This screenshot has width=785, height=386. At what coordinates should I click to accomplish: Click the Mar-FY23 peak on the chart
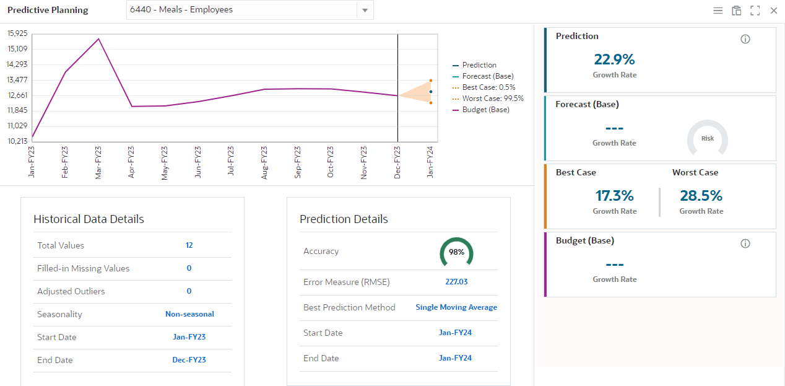coord(98,39)
